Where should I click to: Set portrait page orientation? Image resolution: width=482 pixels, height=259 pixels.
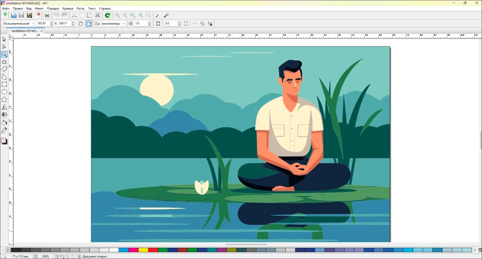click(x=80, y=24)
